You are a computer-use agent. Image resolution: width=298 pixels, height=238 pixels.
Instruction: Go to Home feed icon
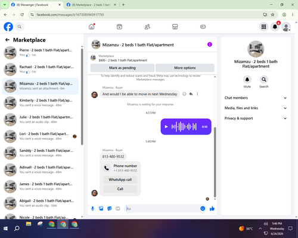92,27
